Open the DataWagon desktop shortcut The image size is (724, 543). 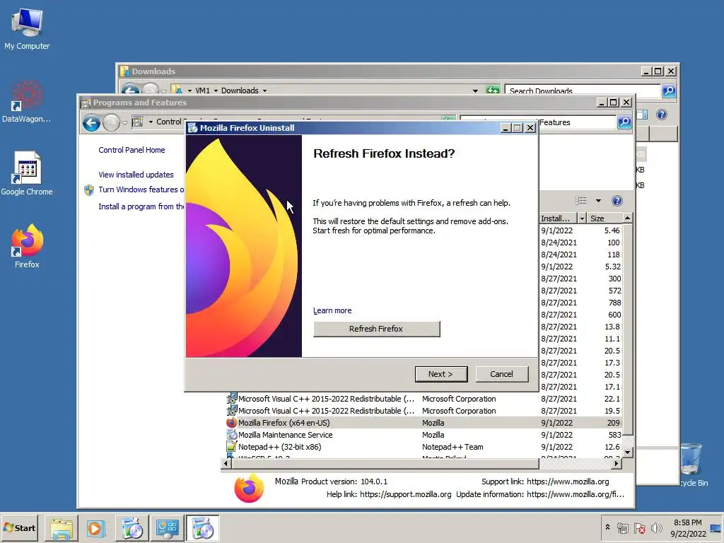pos(27,102)
